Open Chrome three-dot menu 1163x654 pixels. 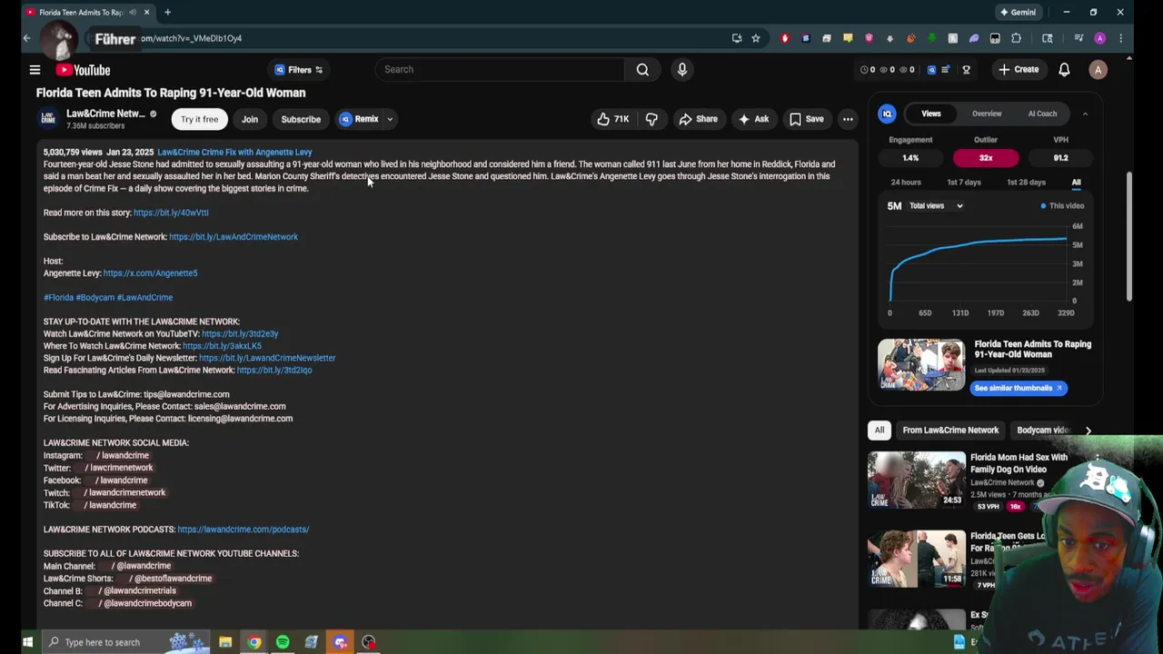click(x=1120, y=38)
